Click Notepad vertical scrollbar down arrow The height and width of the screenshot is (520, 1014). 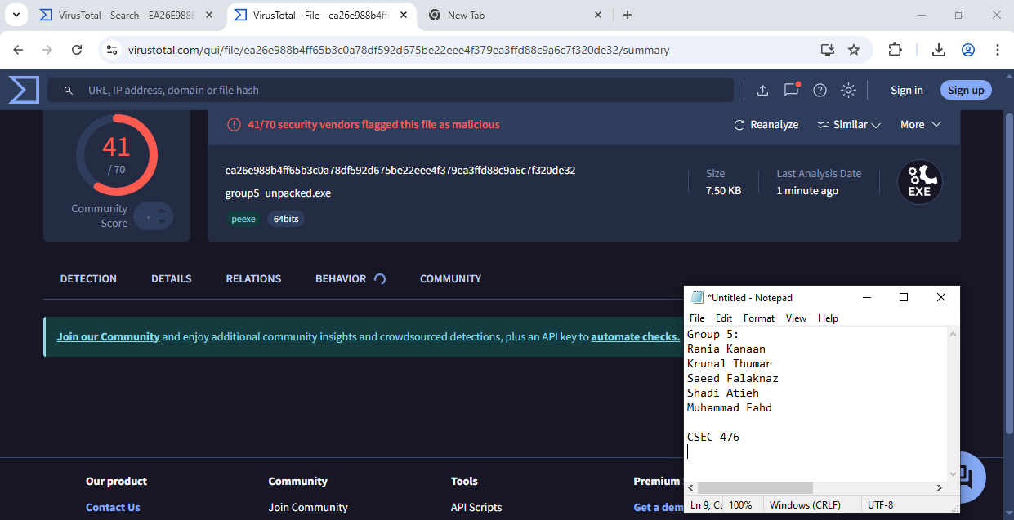953,473
